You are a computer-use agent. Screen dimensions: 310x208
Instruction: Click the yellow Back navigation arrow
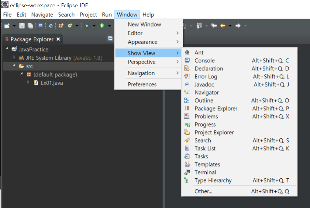point(222,26)
